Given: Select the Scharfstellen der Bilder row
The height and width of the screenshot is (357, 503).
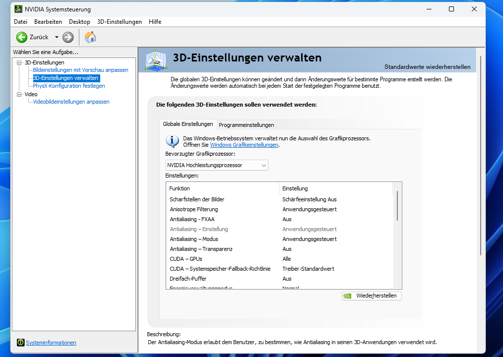Looking at the screenshot, I should coord(279,199).
